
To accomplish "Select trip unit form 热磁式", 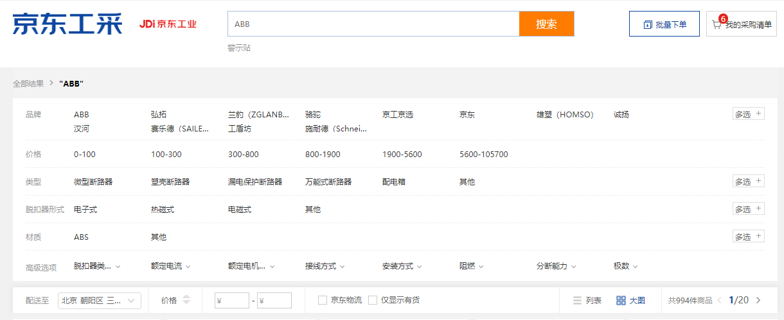I will [163, 210].
